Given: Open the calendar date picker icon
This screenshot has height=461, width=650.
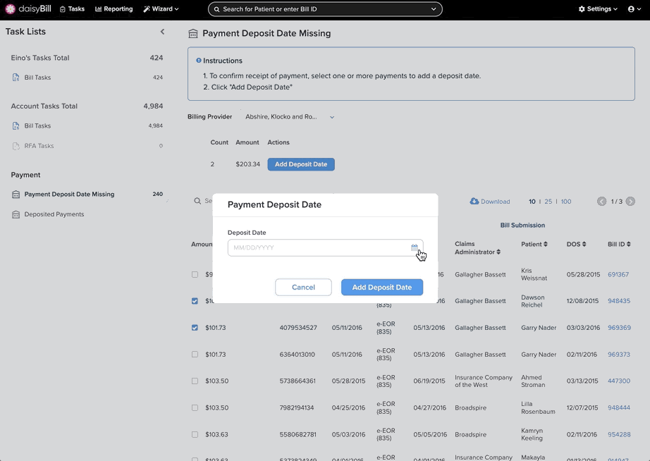Looking at the screenshot, I should (x=414, y=247).
